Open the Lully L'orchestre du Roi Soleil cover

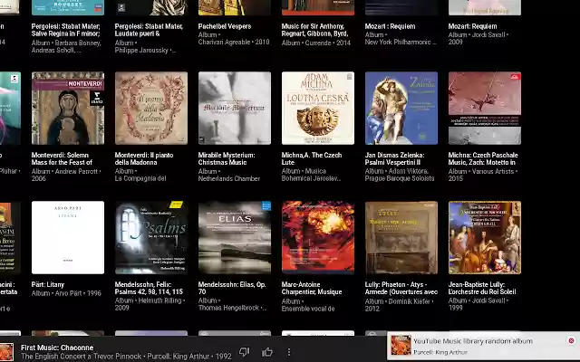pos(485,237)
